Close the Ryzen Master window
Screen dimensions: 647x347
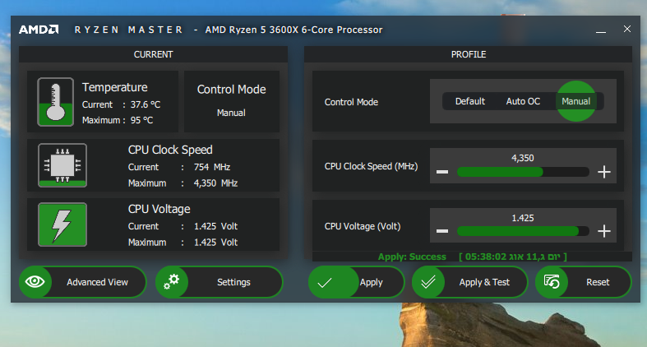click(x=627, y=29)
